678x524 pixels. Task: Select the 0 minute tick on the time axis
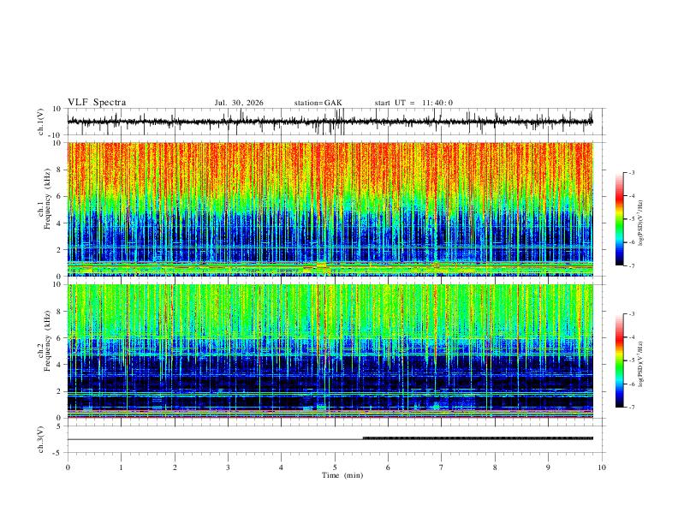pos(68,467)
